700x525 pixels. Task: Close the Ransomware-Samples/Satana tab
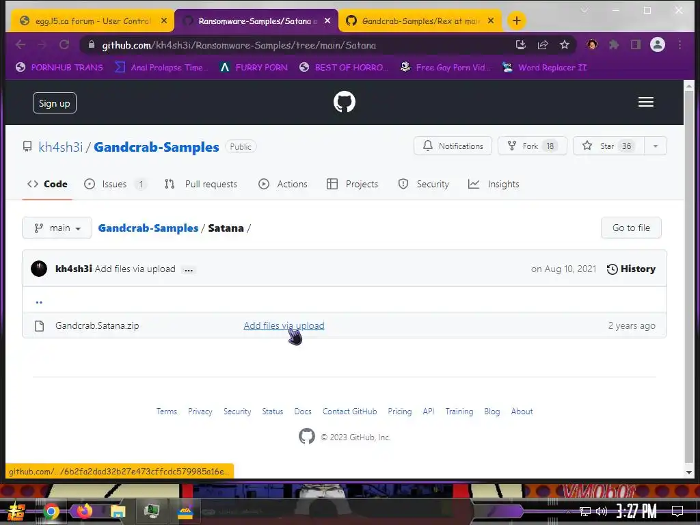[327, 21]
